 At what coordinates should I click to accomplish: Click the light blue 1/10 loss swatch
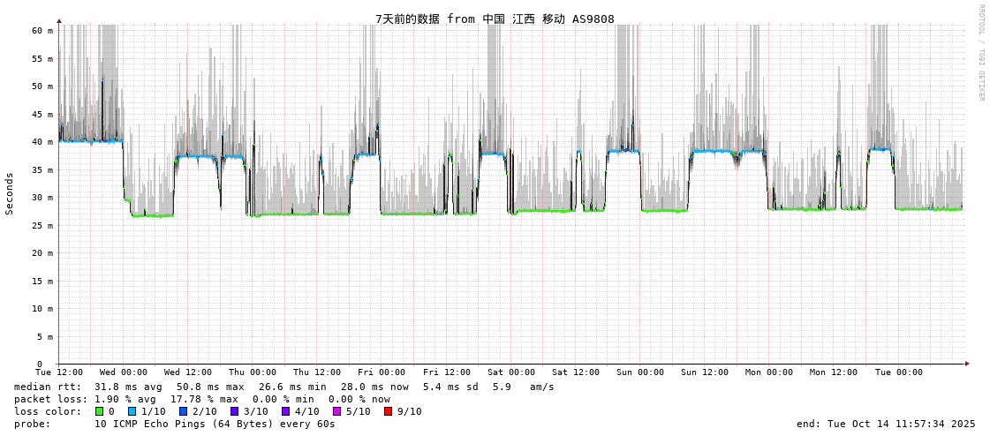coord(132,411)
